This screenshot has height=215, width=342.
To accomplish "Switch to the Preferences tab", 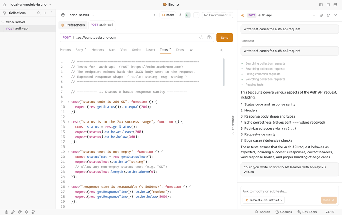I will pos(73,25).
